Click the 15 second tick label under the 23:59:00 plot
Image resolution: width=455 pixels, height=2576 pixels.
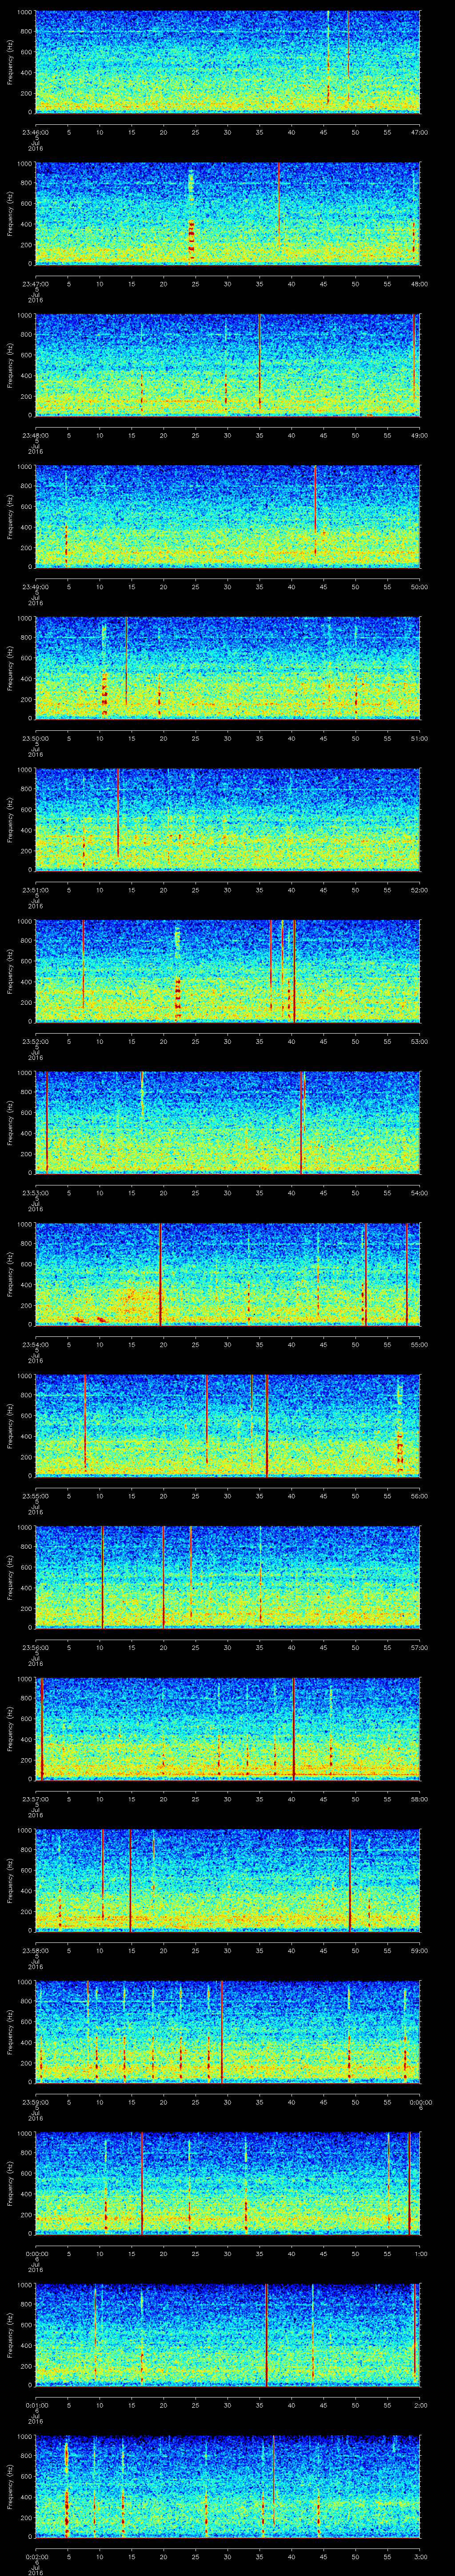131,2102
